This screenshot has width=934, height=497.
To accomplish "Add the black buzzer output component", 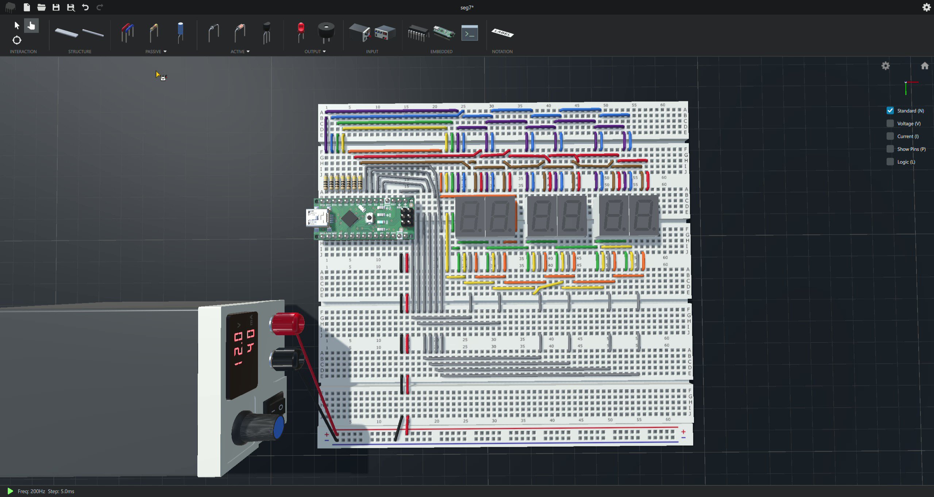I will 326,33.
